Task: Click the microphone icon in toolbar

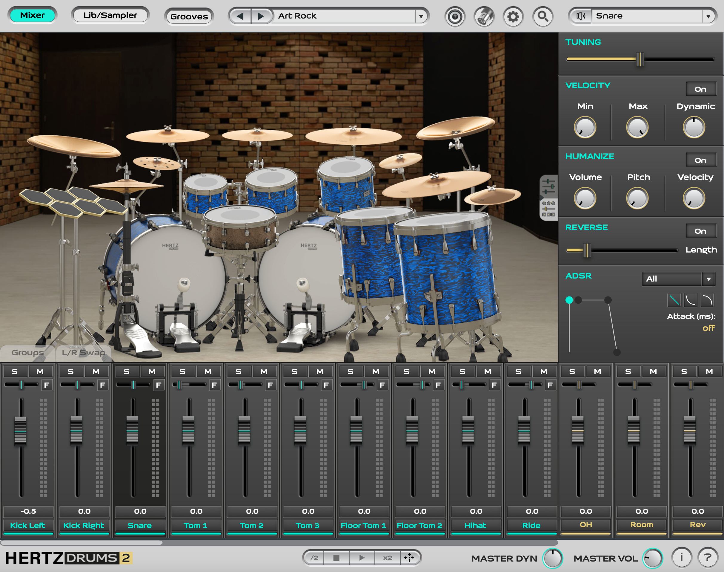Action: (484, 16)
